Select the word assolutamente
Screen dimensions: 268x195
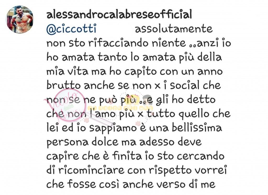pos(174,29)
